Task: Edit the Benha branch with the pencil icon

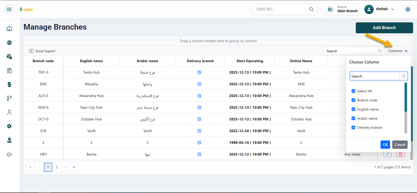Action: point(388,154)
